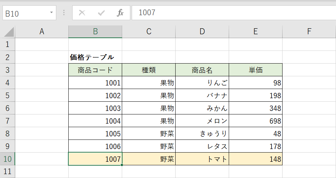Select price cell showing 698
Viewport: 336px width, 178px height.
[256, 121]
